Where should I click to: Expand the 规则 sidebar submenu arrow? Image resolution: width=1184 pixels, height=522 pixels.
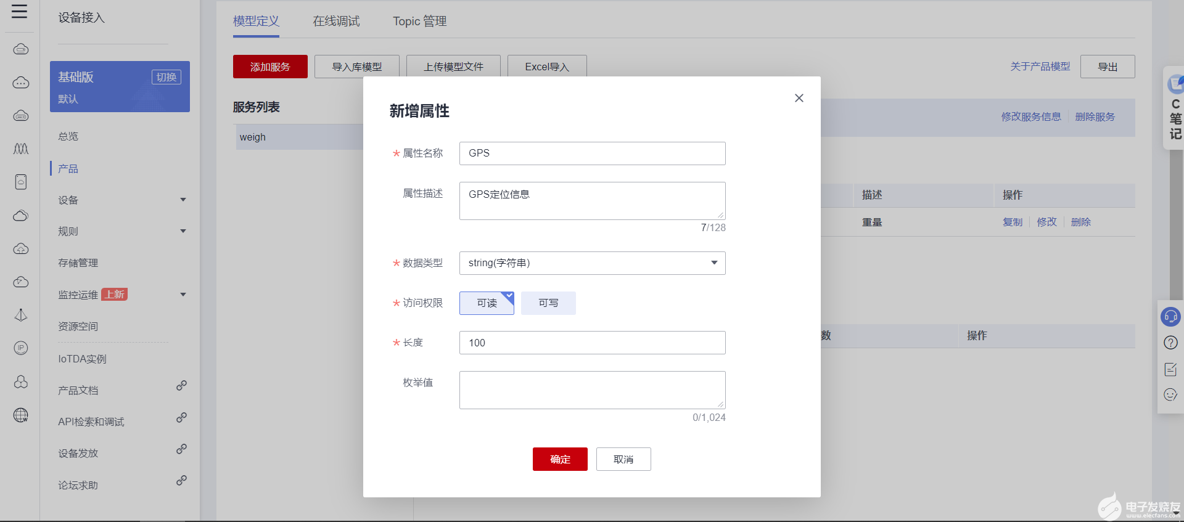click(x=183, y=231)
